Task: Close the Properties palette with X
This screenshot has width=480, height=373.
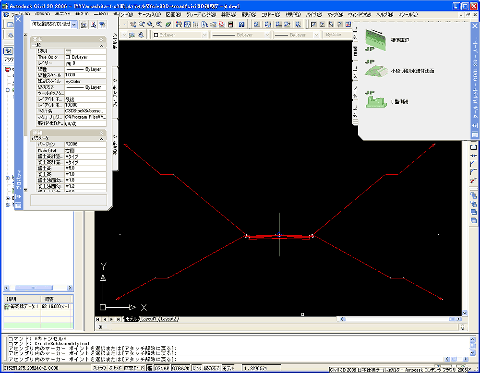Action: coord(18,19)
